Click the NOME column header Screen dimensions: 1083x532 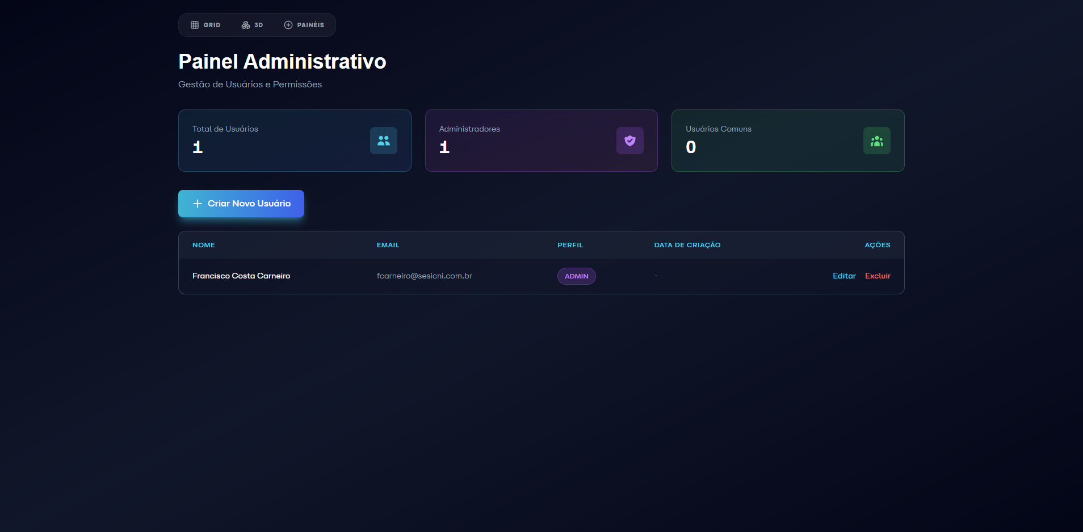point(204,245)
